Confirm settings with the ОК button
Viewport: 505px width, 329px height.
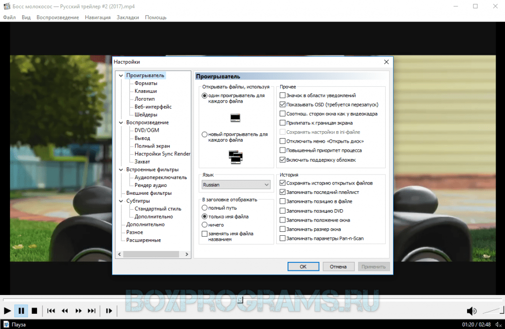click(303, 266)
